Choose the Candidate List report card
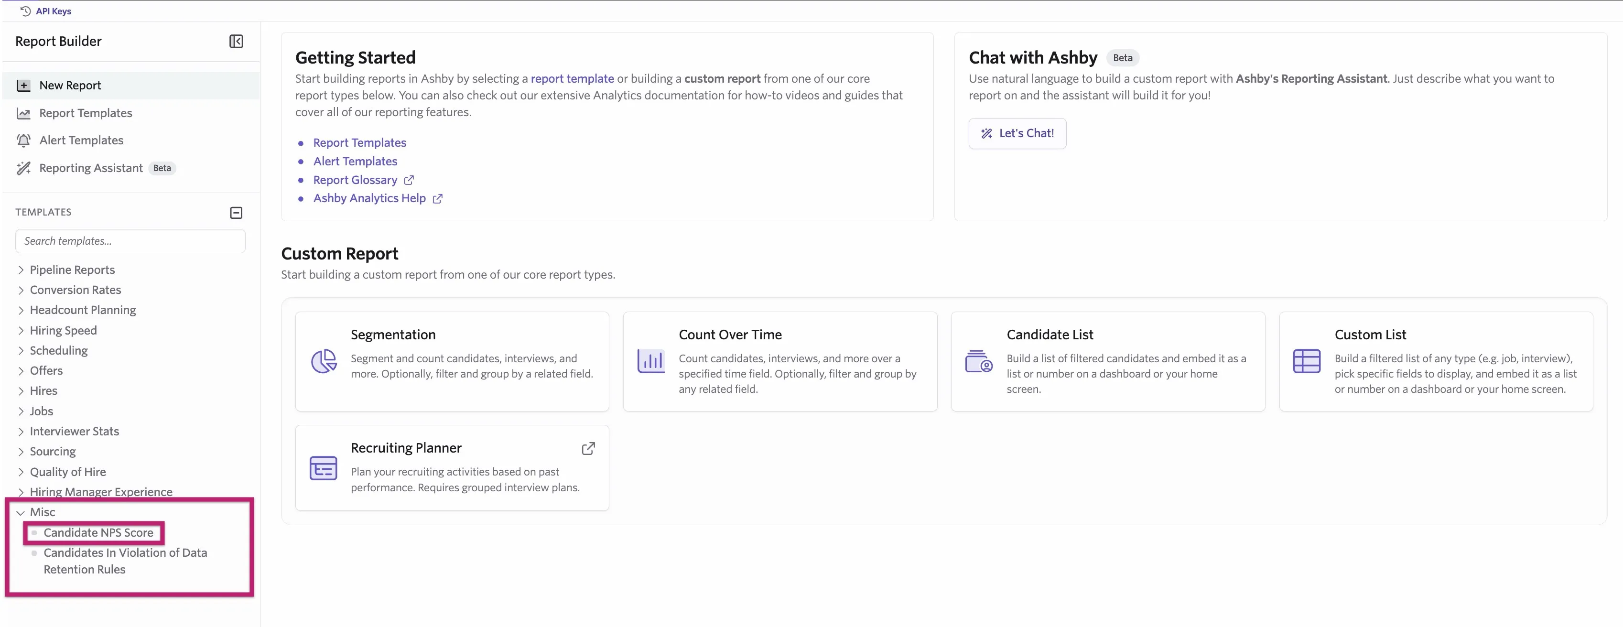1623x627 pixels. 1108,362
